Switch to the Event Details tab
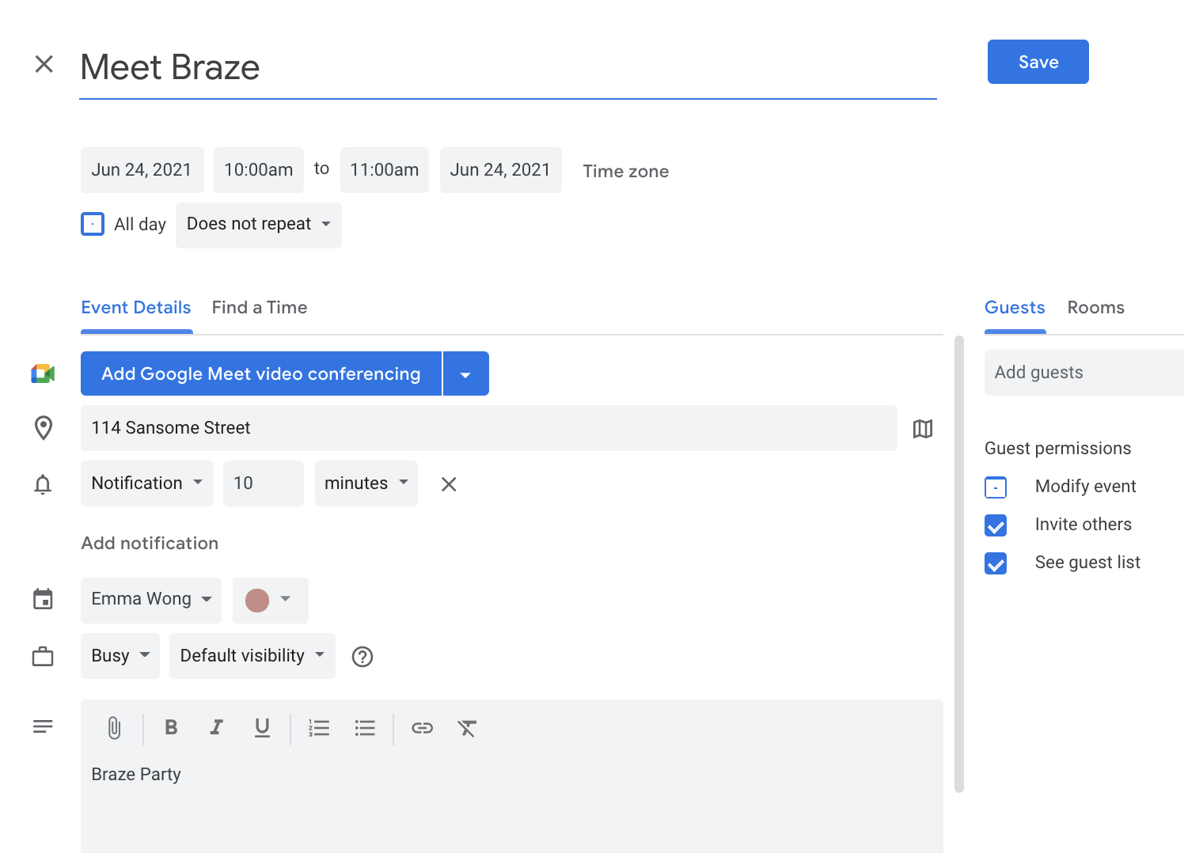Image resolution: width=1184 pixels, height=853 pixels. pos(136,308)
